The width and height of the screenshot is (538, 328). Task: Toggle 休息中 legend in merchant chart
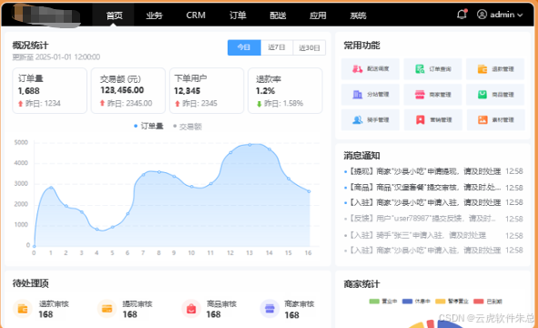pyautogui.click(x=416, y=302)
